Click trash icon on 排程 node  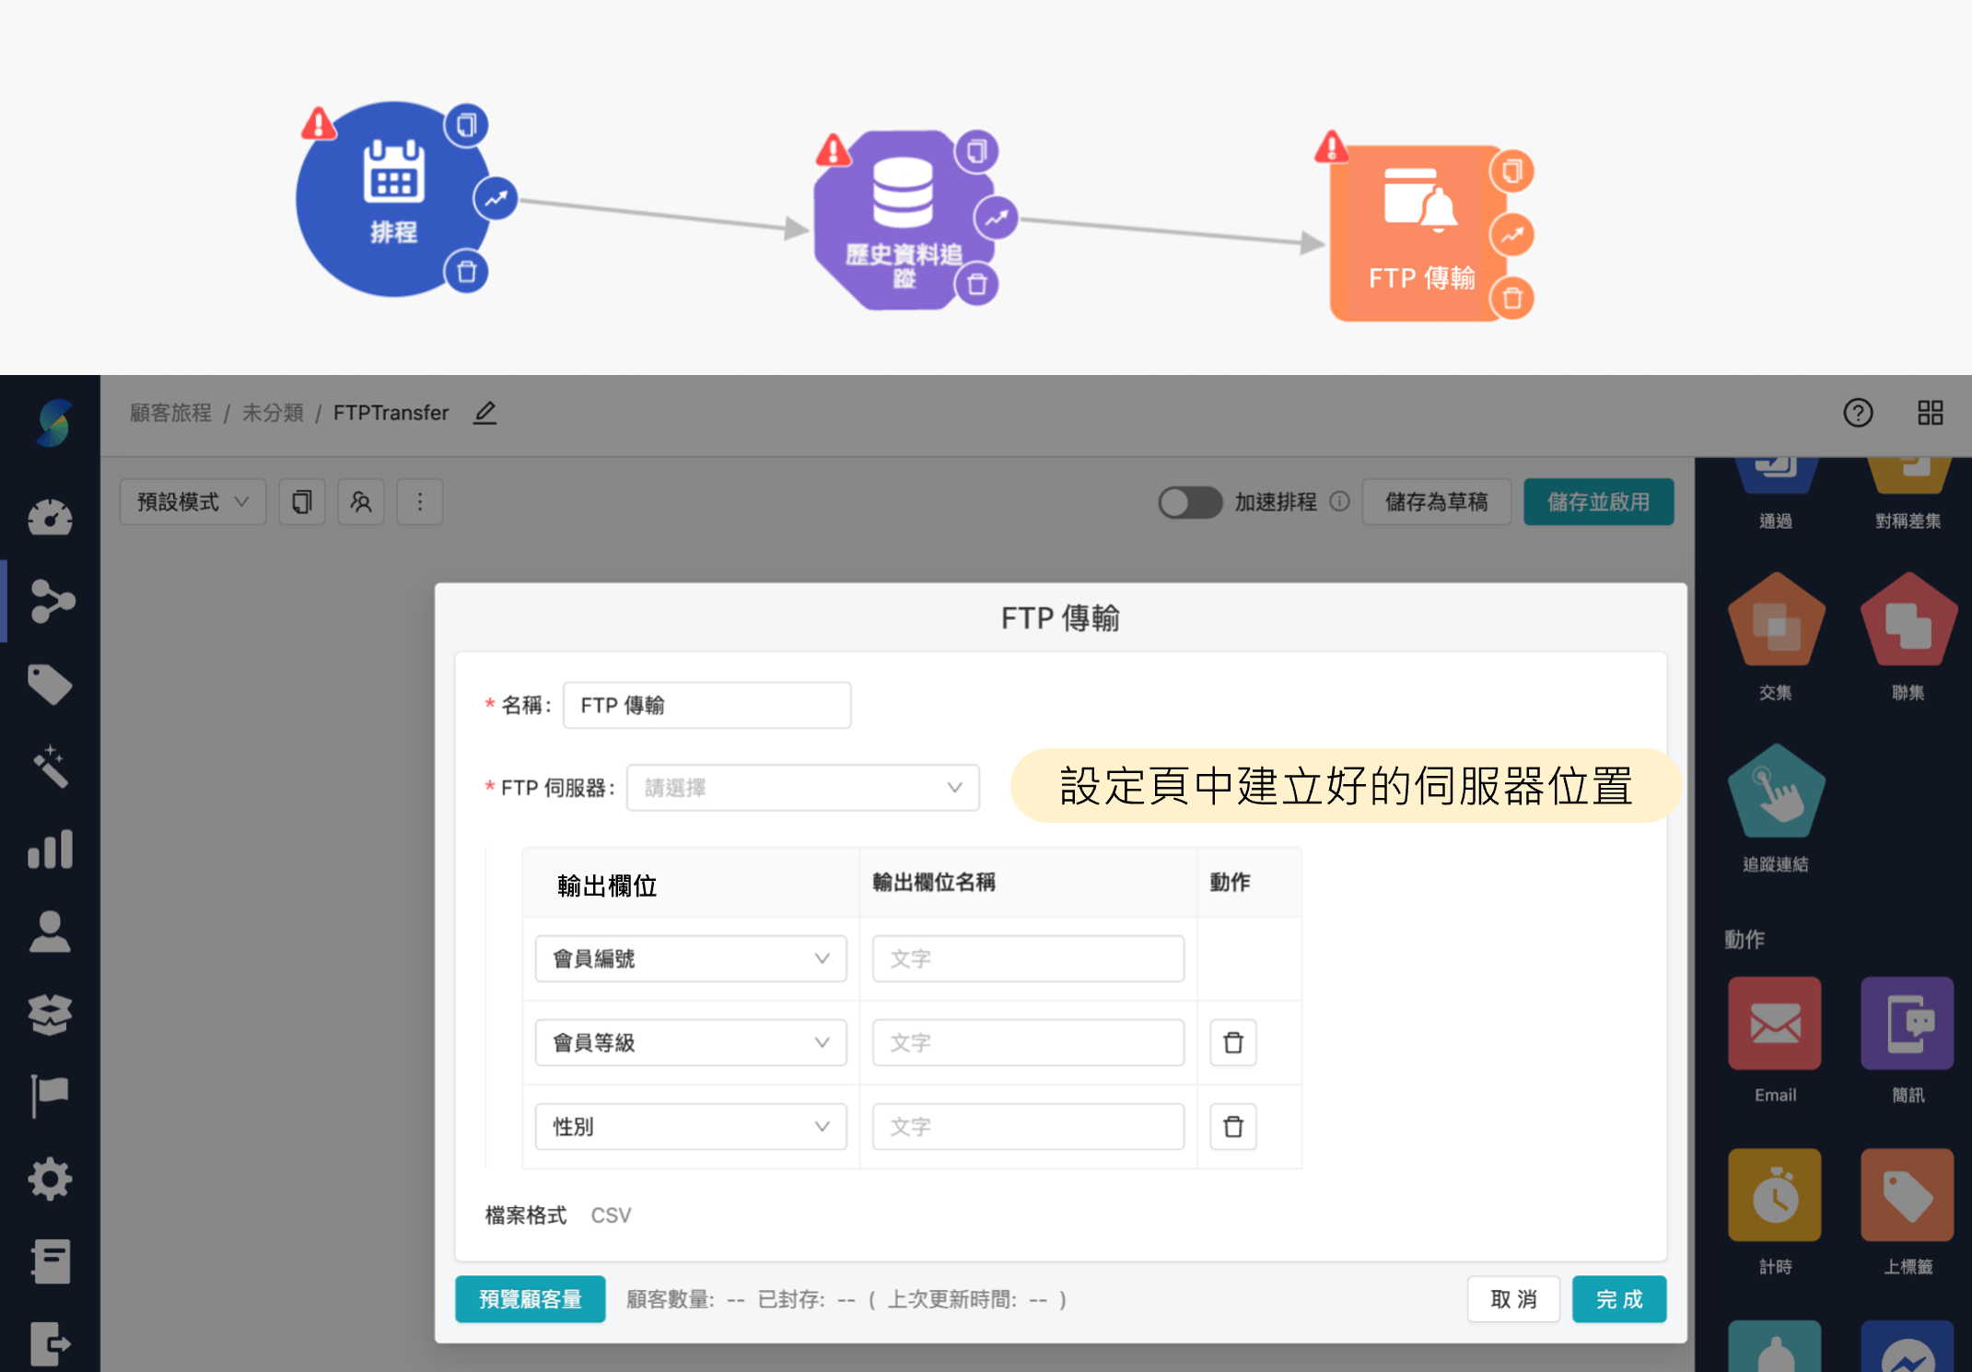tap(467, 272)
